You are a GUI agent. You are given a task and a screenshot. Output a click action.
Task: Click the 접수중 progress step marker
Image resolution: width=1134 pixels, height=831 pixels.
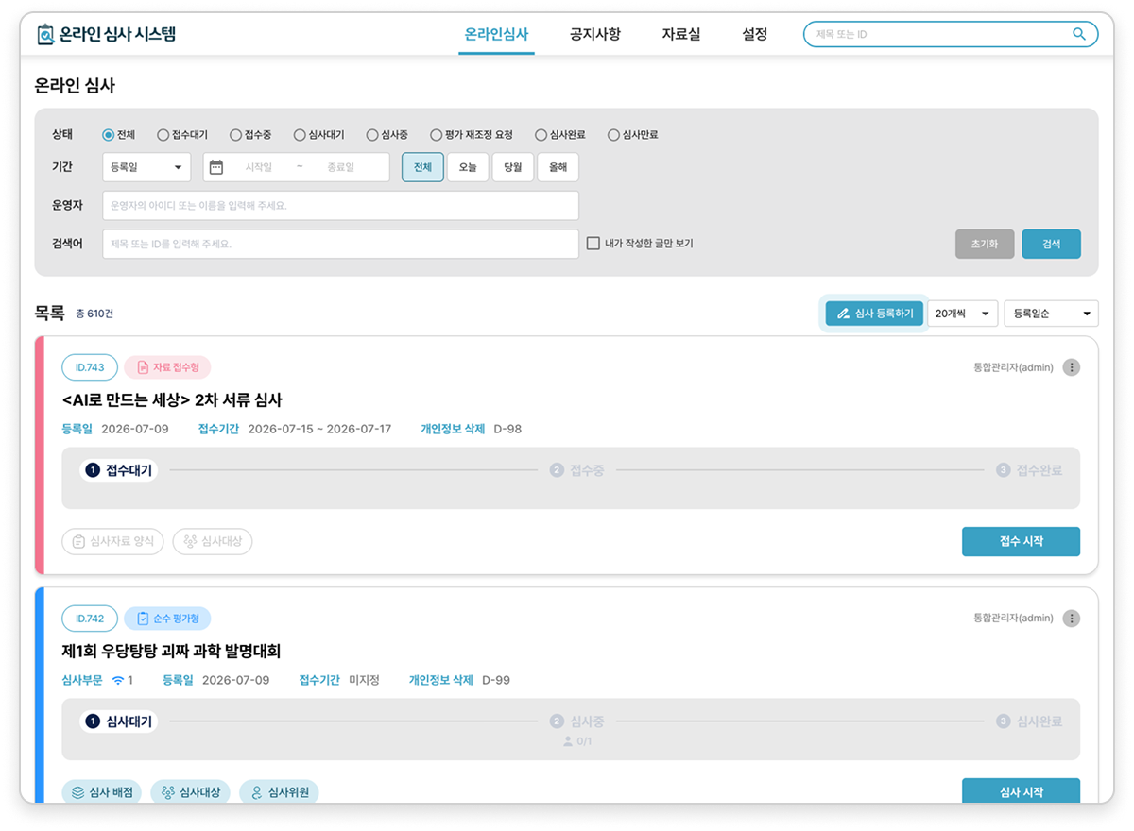click(x=557, y=470)
